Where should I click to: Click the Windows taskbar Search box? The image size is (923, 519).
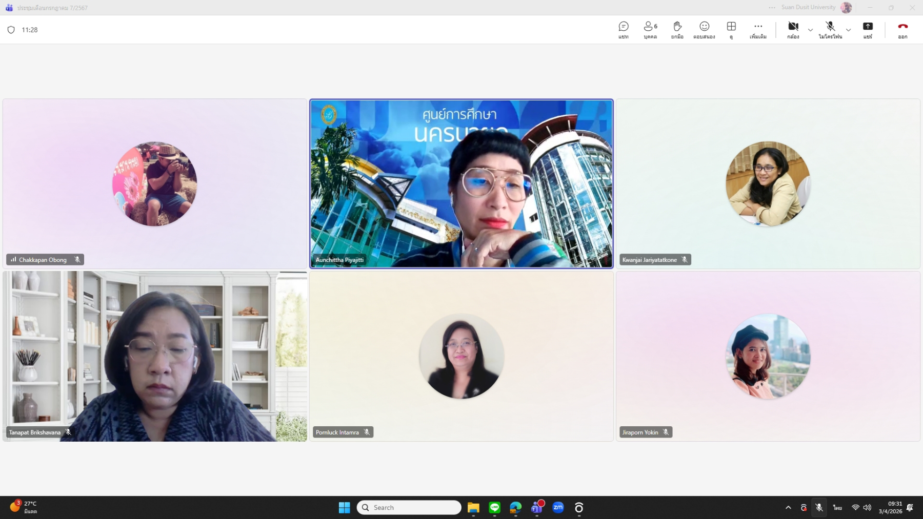click(409, 507)
